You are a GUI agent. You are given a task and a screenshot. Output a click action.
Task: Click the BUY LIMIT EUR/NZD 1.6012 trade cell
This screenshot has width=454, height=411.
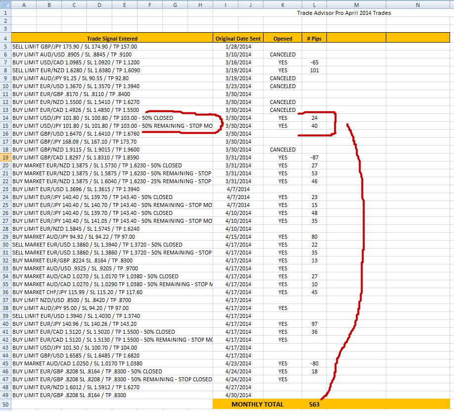tap(112, 387)
